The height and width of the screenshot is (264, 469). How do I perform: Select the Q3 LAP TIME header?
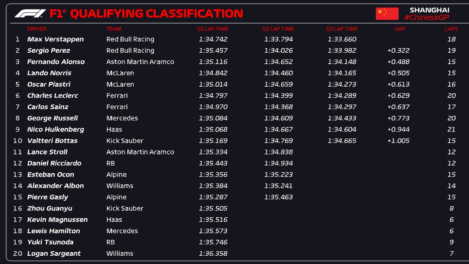[342, 29]
